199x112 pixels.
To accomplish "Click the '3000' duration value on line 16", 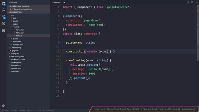I will click(92, 74).
